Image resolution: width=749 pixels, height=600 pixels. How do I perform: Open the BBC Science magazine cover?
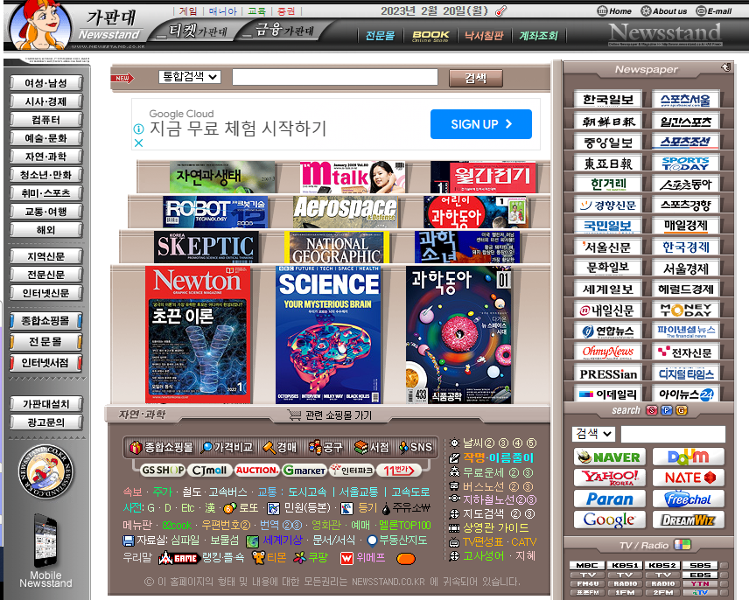click(x=329, y=335)
